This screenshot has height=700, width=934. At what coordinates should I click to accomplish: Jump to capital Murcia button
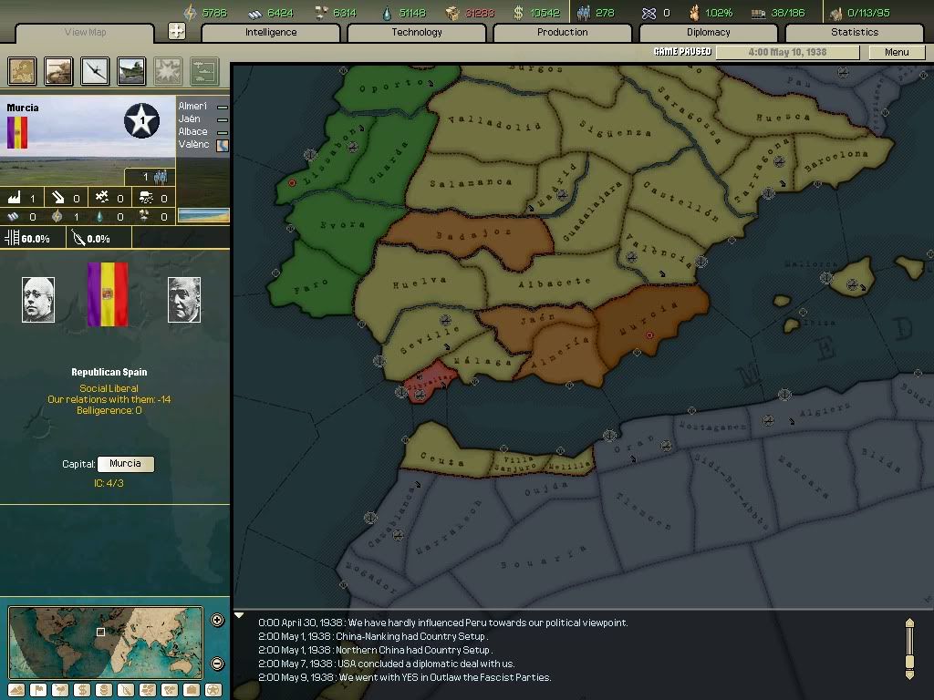(126, 464)
